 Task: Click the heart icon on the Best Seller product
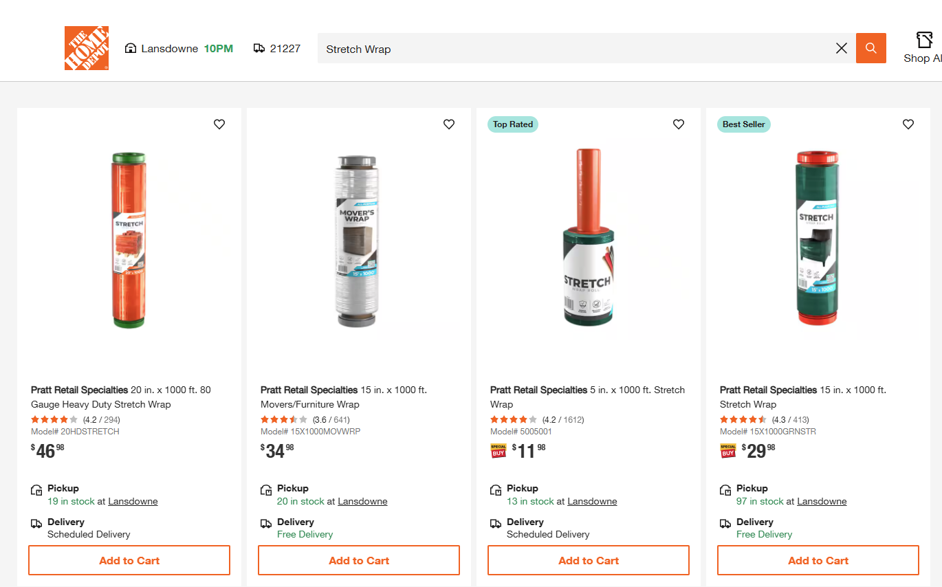(x=908, y=124)
